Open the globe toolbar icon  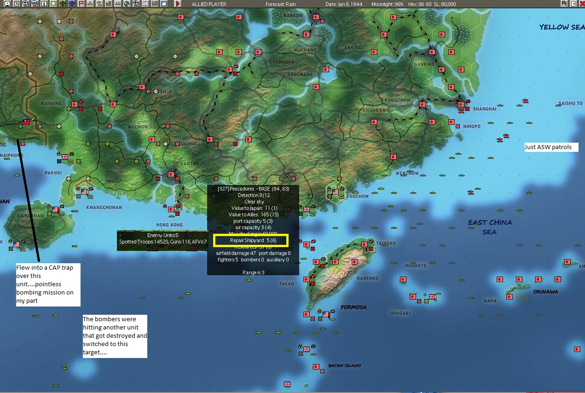pyautogui.click(x=127, y=4)
